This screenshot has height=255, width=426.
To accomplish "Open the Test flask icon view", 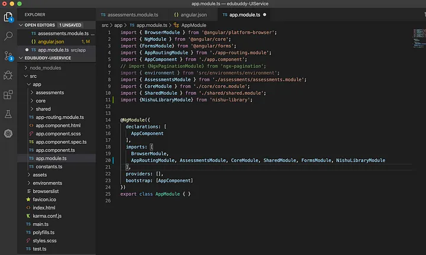I will pos(9,114).
